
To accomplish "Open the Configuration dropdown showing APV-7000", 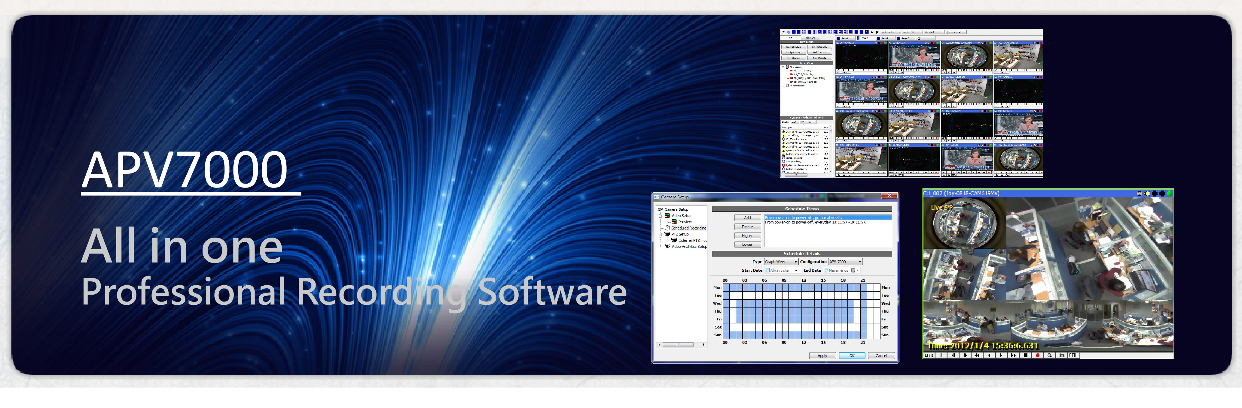I will (x=845, y=262).
